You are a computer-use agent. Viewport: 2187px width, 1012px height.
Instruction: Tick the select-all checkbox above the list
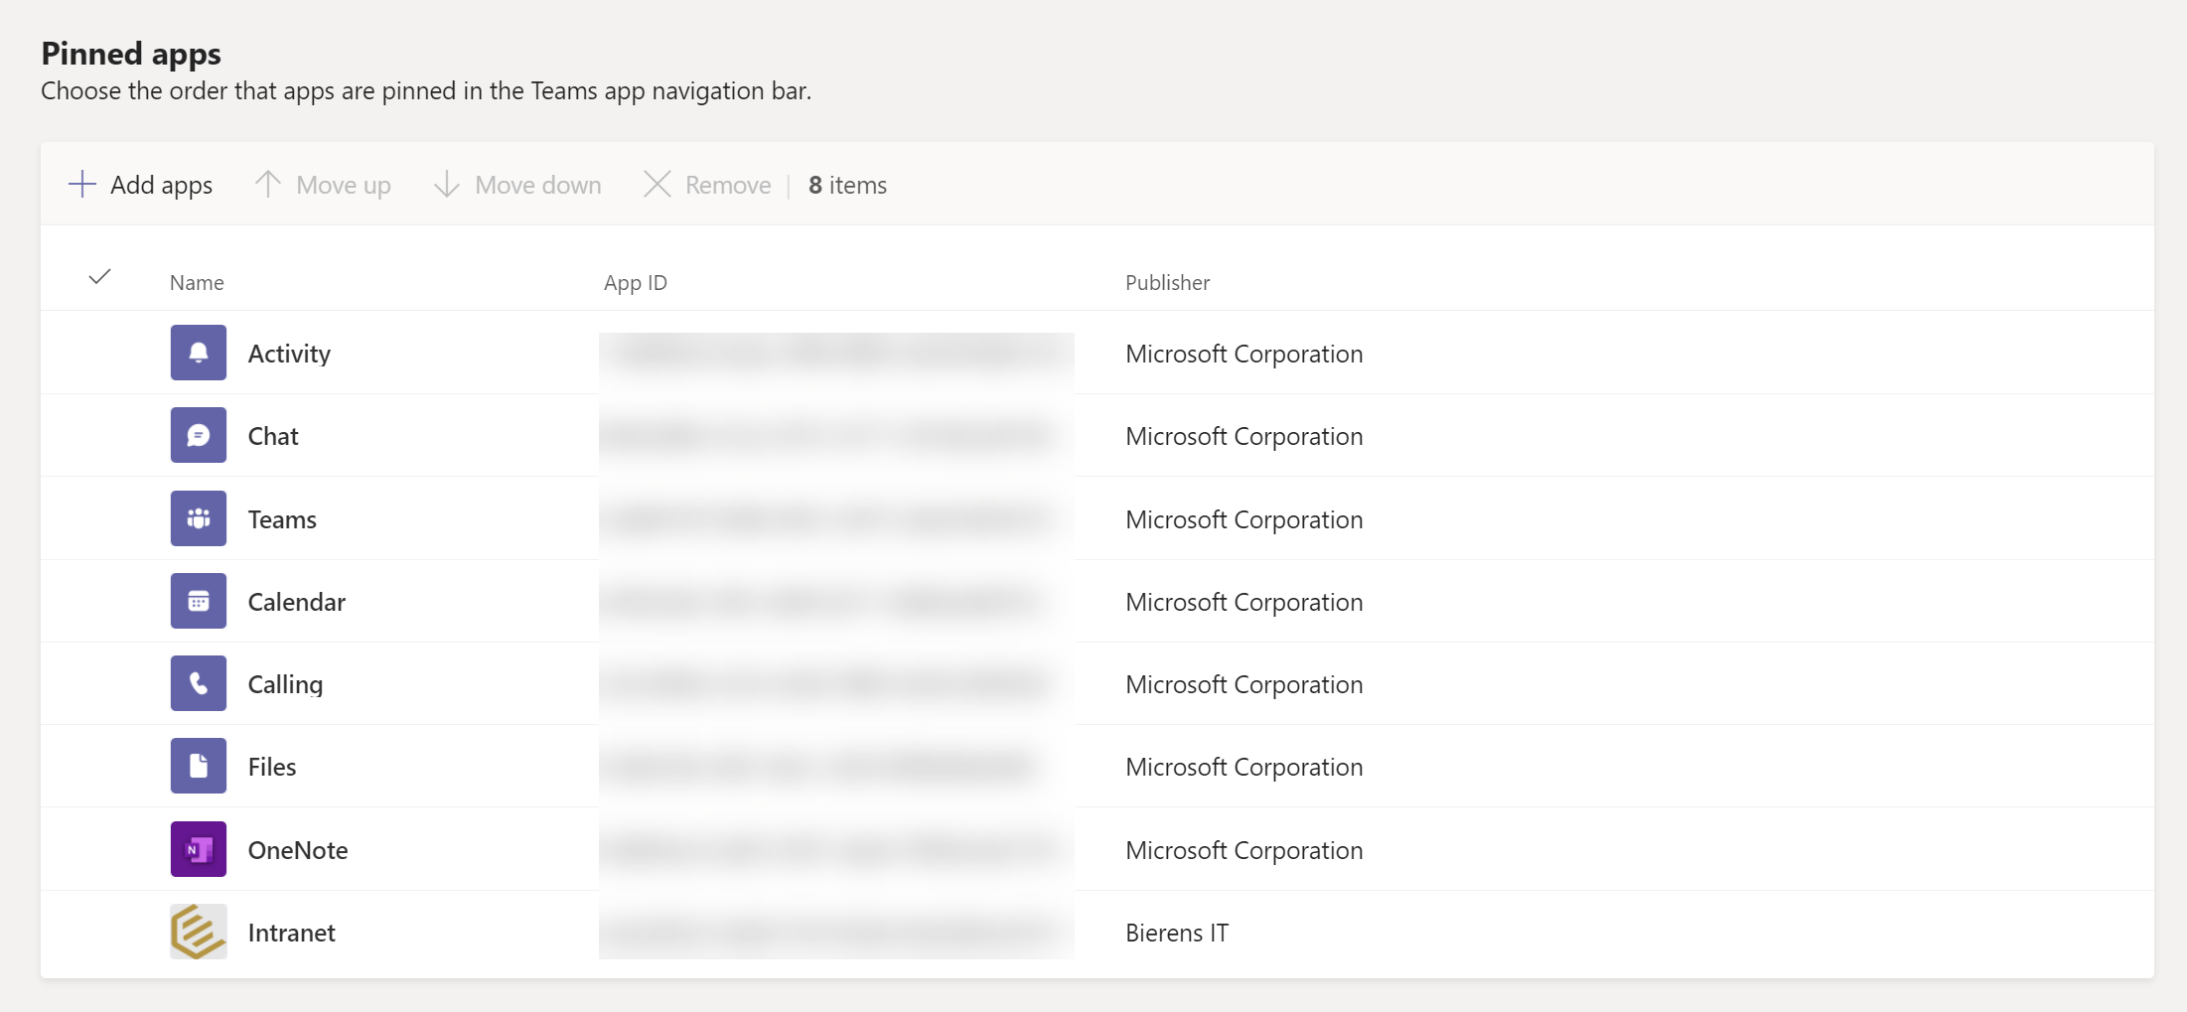pyautogui.click(x=99, y=279)
